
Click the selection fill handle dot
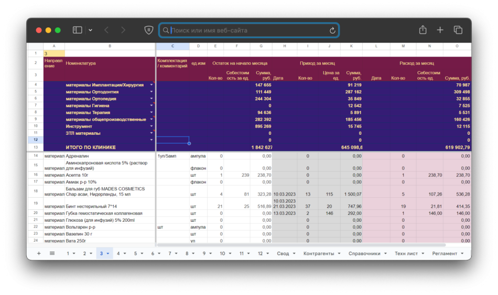[x=189, y=143]
